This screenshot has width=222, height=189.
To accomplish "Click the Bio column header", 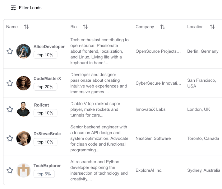I will coord(74,27).
